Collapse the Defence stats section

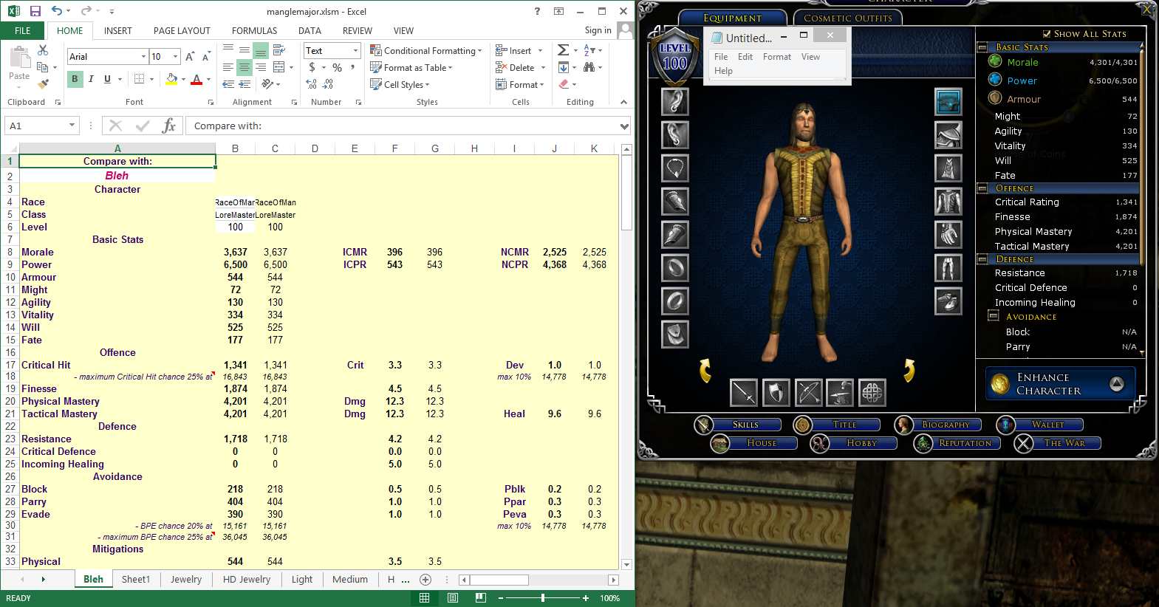click(x=982, y=259)
